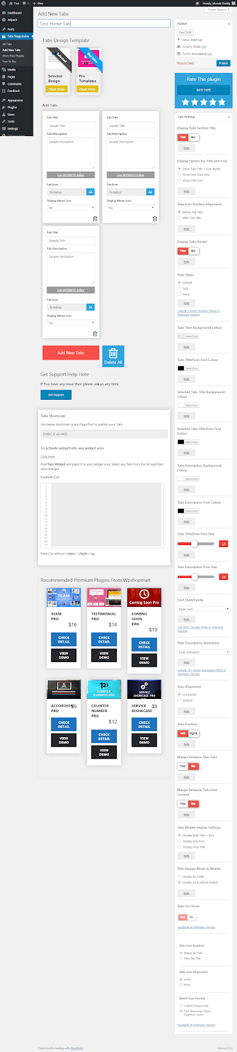Click Delete All trash button
The height and width of the screenshot is (1052, 237).
[113, 356]
